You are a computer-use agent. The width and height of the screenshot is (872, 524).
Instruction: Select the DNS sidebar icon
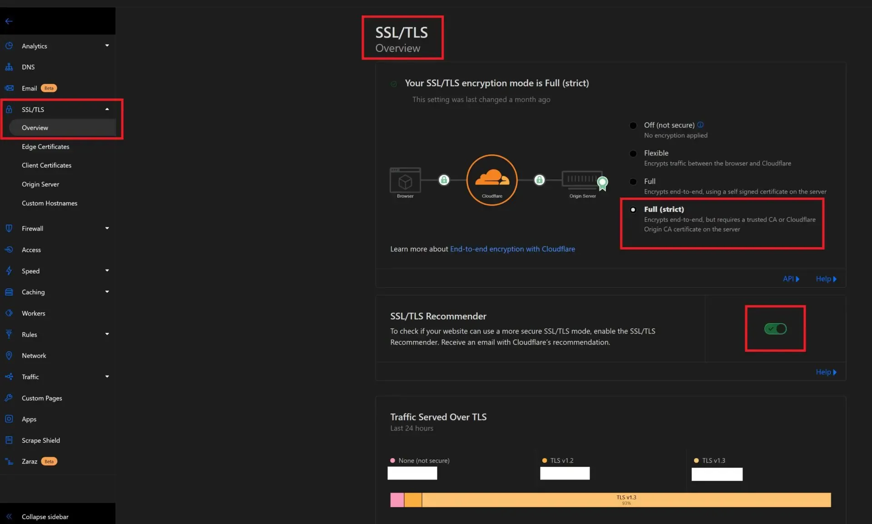point(10,67)
